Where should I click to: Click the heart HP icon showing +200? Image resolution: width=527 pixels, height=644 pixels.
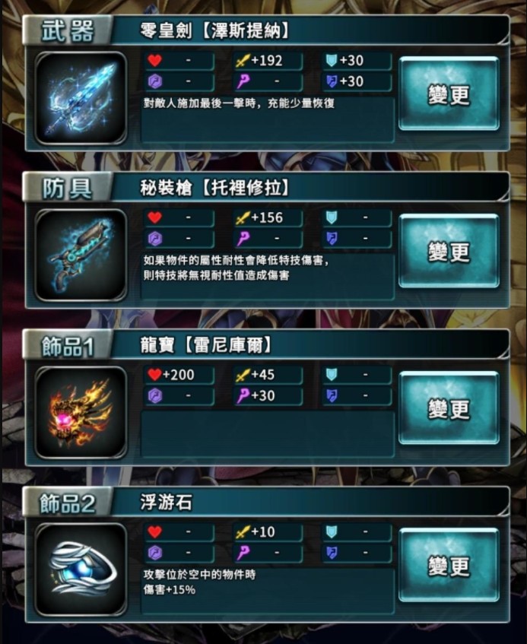[154, 375]
